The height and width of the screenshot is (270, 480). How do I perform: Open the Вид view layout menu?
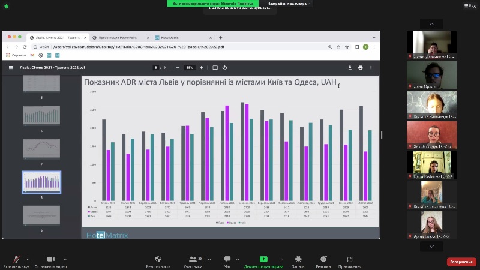pyautogui.click(x=469, y=5)
